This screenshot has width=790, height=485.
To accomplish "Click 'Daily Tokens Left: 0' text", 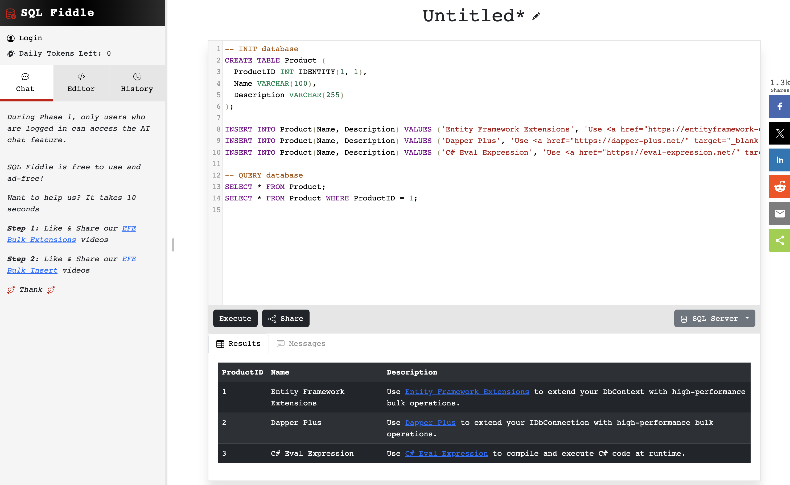I will coord(65,54).
